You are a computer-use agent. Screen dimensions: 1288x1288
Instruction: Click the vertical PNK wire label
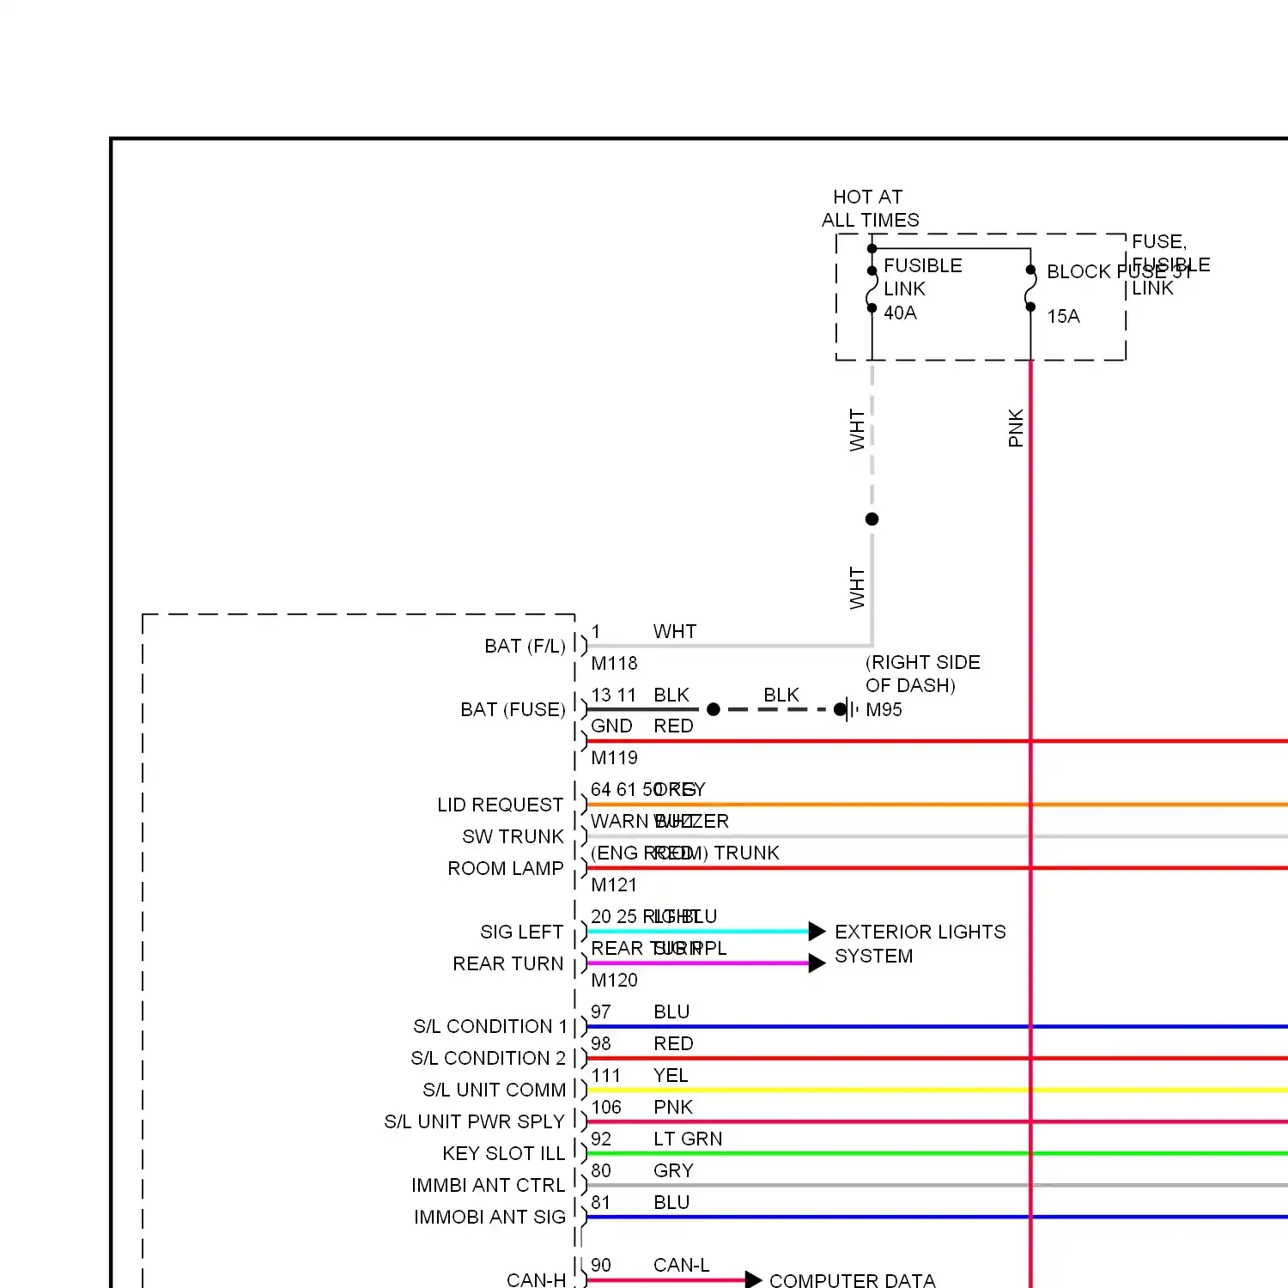[x=1016, y=428]
